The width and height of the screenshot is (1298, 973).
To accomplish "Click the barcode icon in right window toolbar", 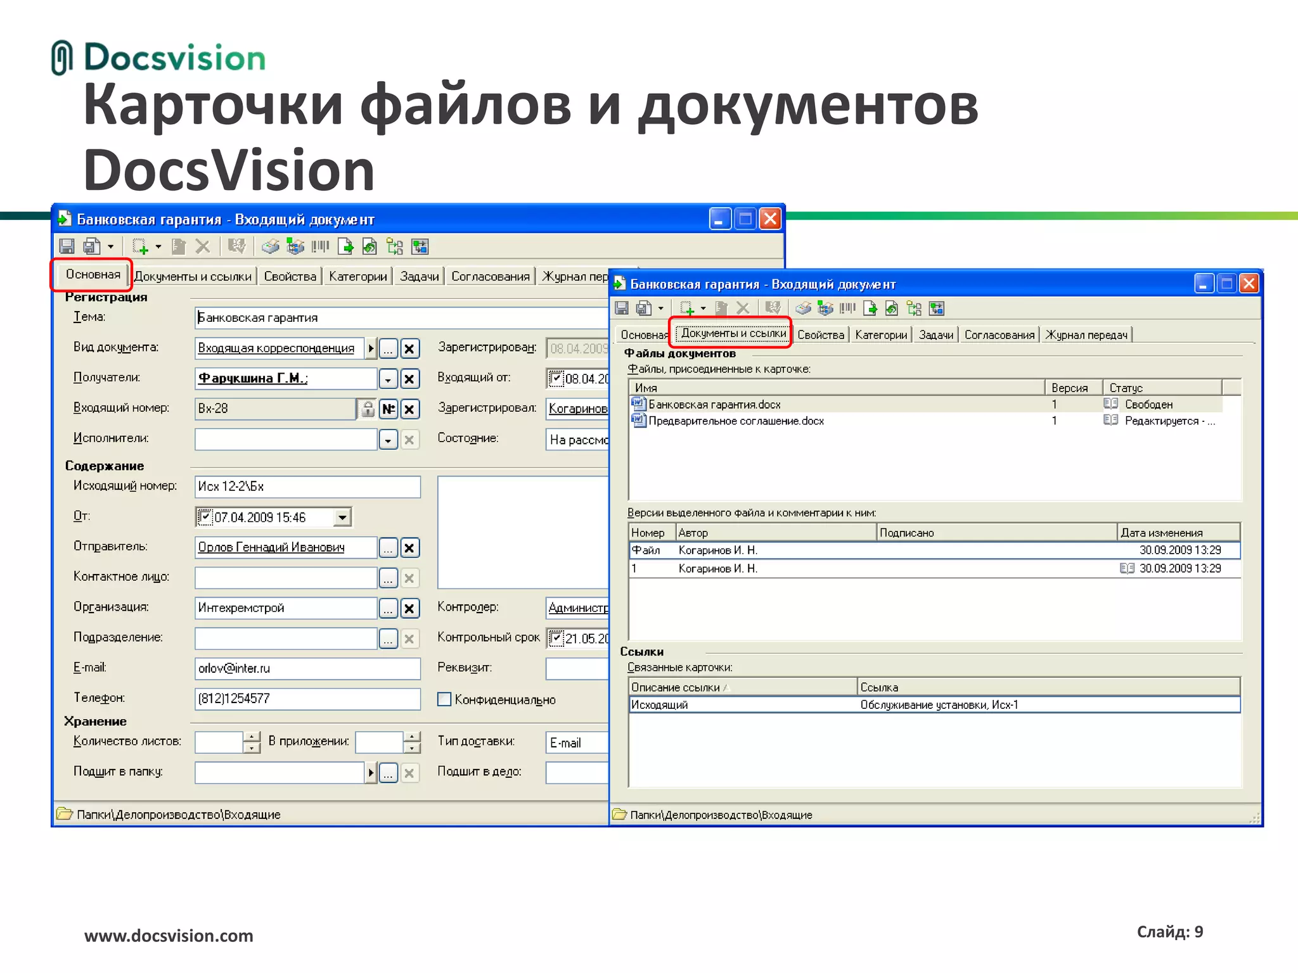I will pos(847,308).
